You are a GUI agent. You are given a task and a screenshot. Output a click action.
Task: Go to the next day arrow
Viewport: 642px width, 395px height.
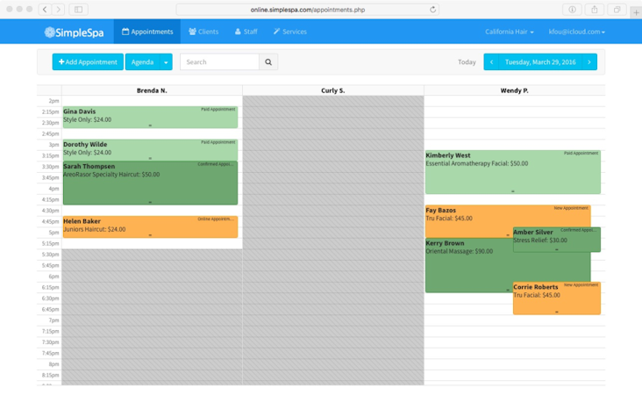[x=589, y=61]
